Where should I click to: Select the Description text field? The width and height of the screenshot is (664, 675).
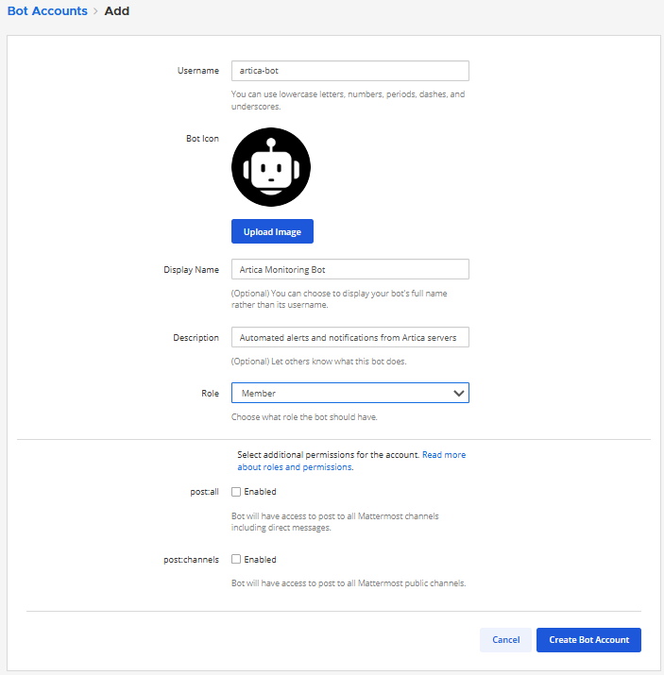(x=349, y=337)
